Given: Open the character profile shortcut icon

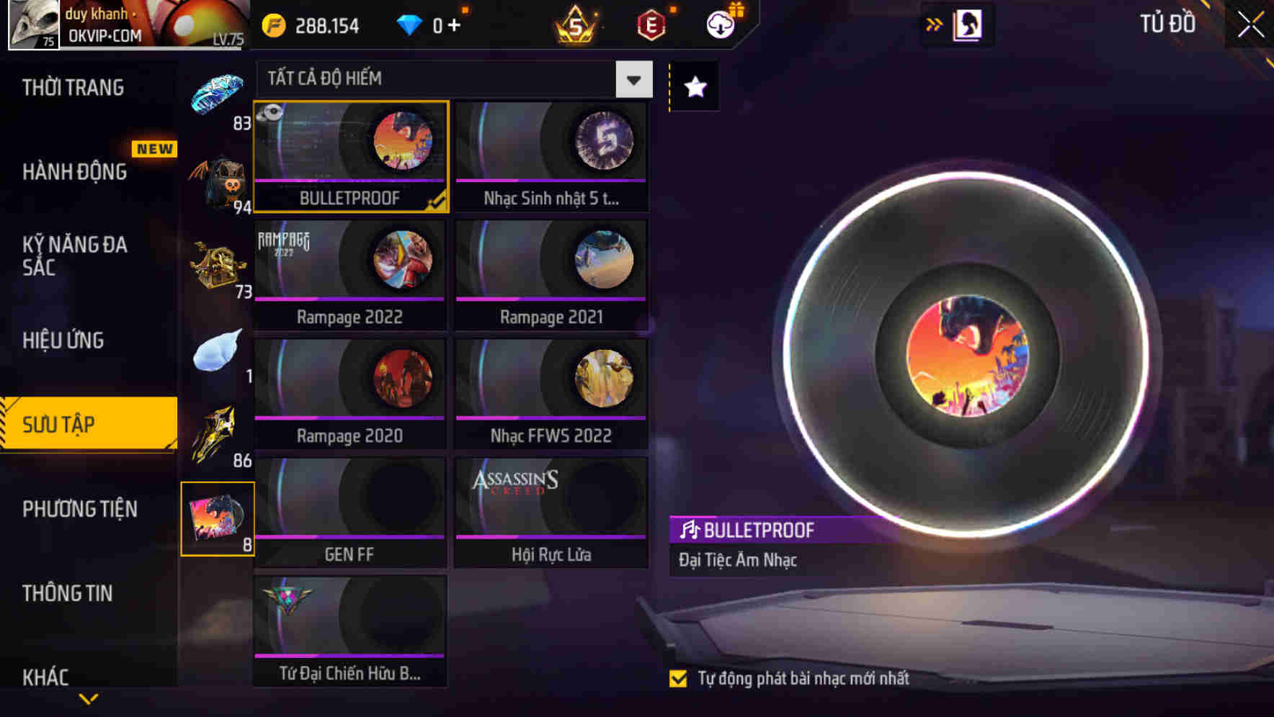Looking at the screenshot, I should [x=968, y=25].
